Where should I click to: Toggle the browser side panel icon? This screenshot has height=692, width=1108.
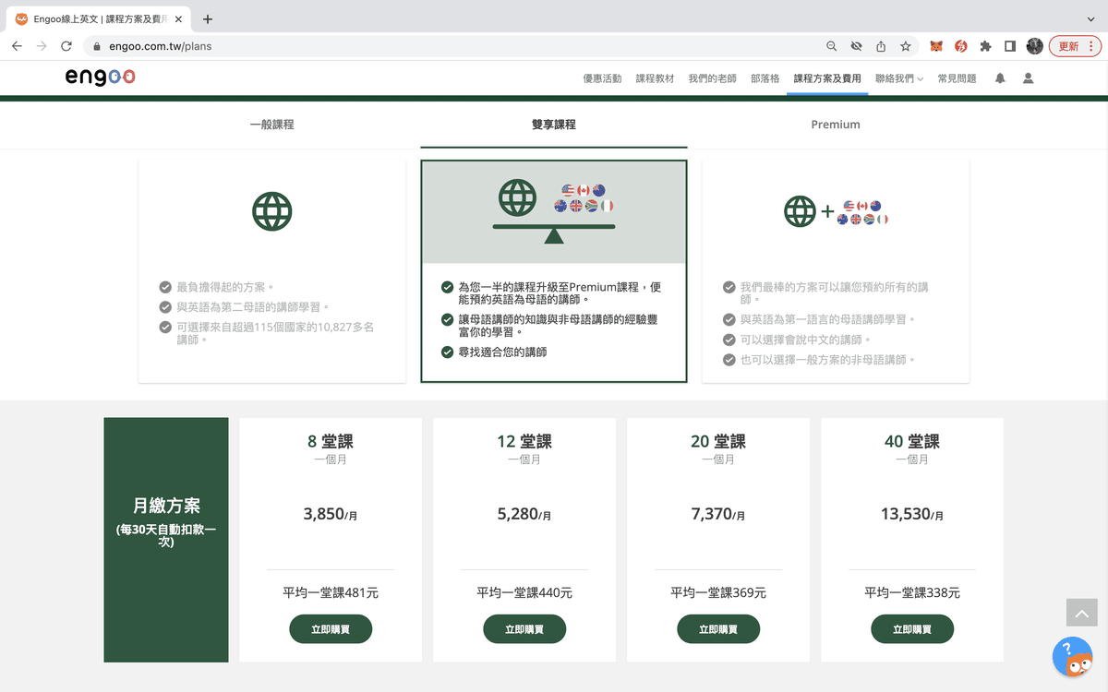click(1010, 46)
